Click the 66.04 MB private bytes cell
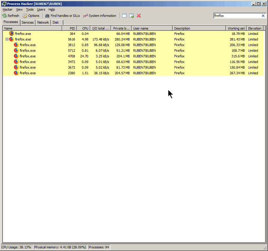 123,34
